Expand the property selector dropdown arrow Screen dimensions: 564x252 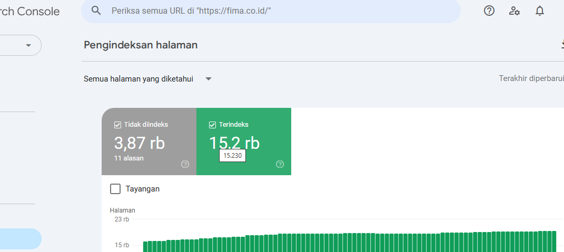coord(28,46)
